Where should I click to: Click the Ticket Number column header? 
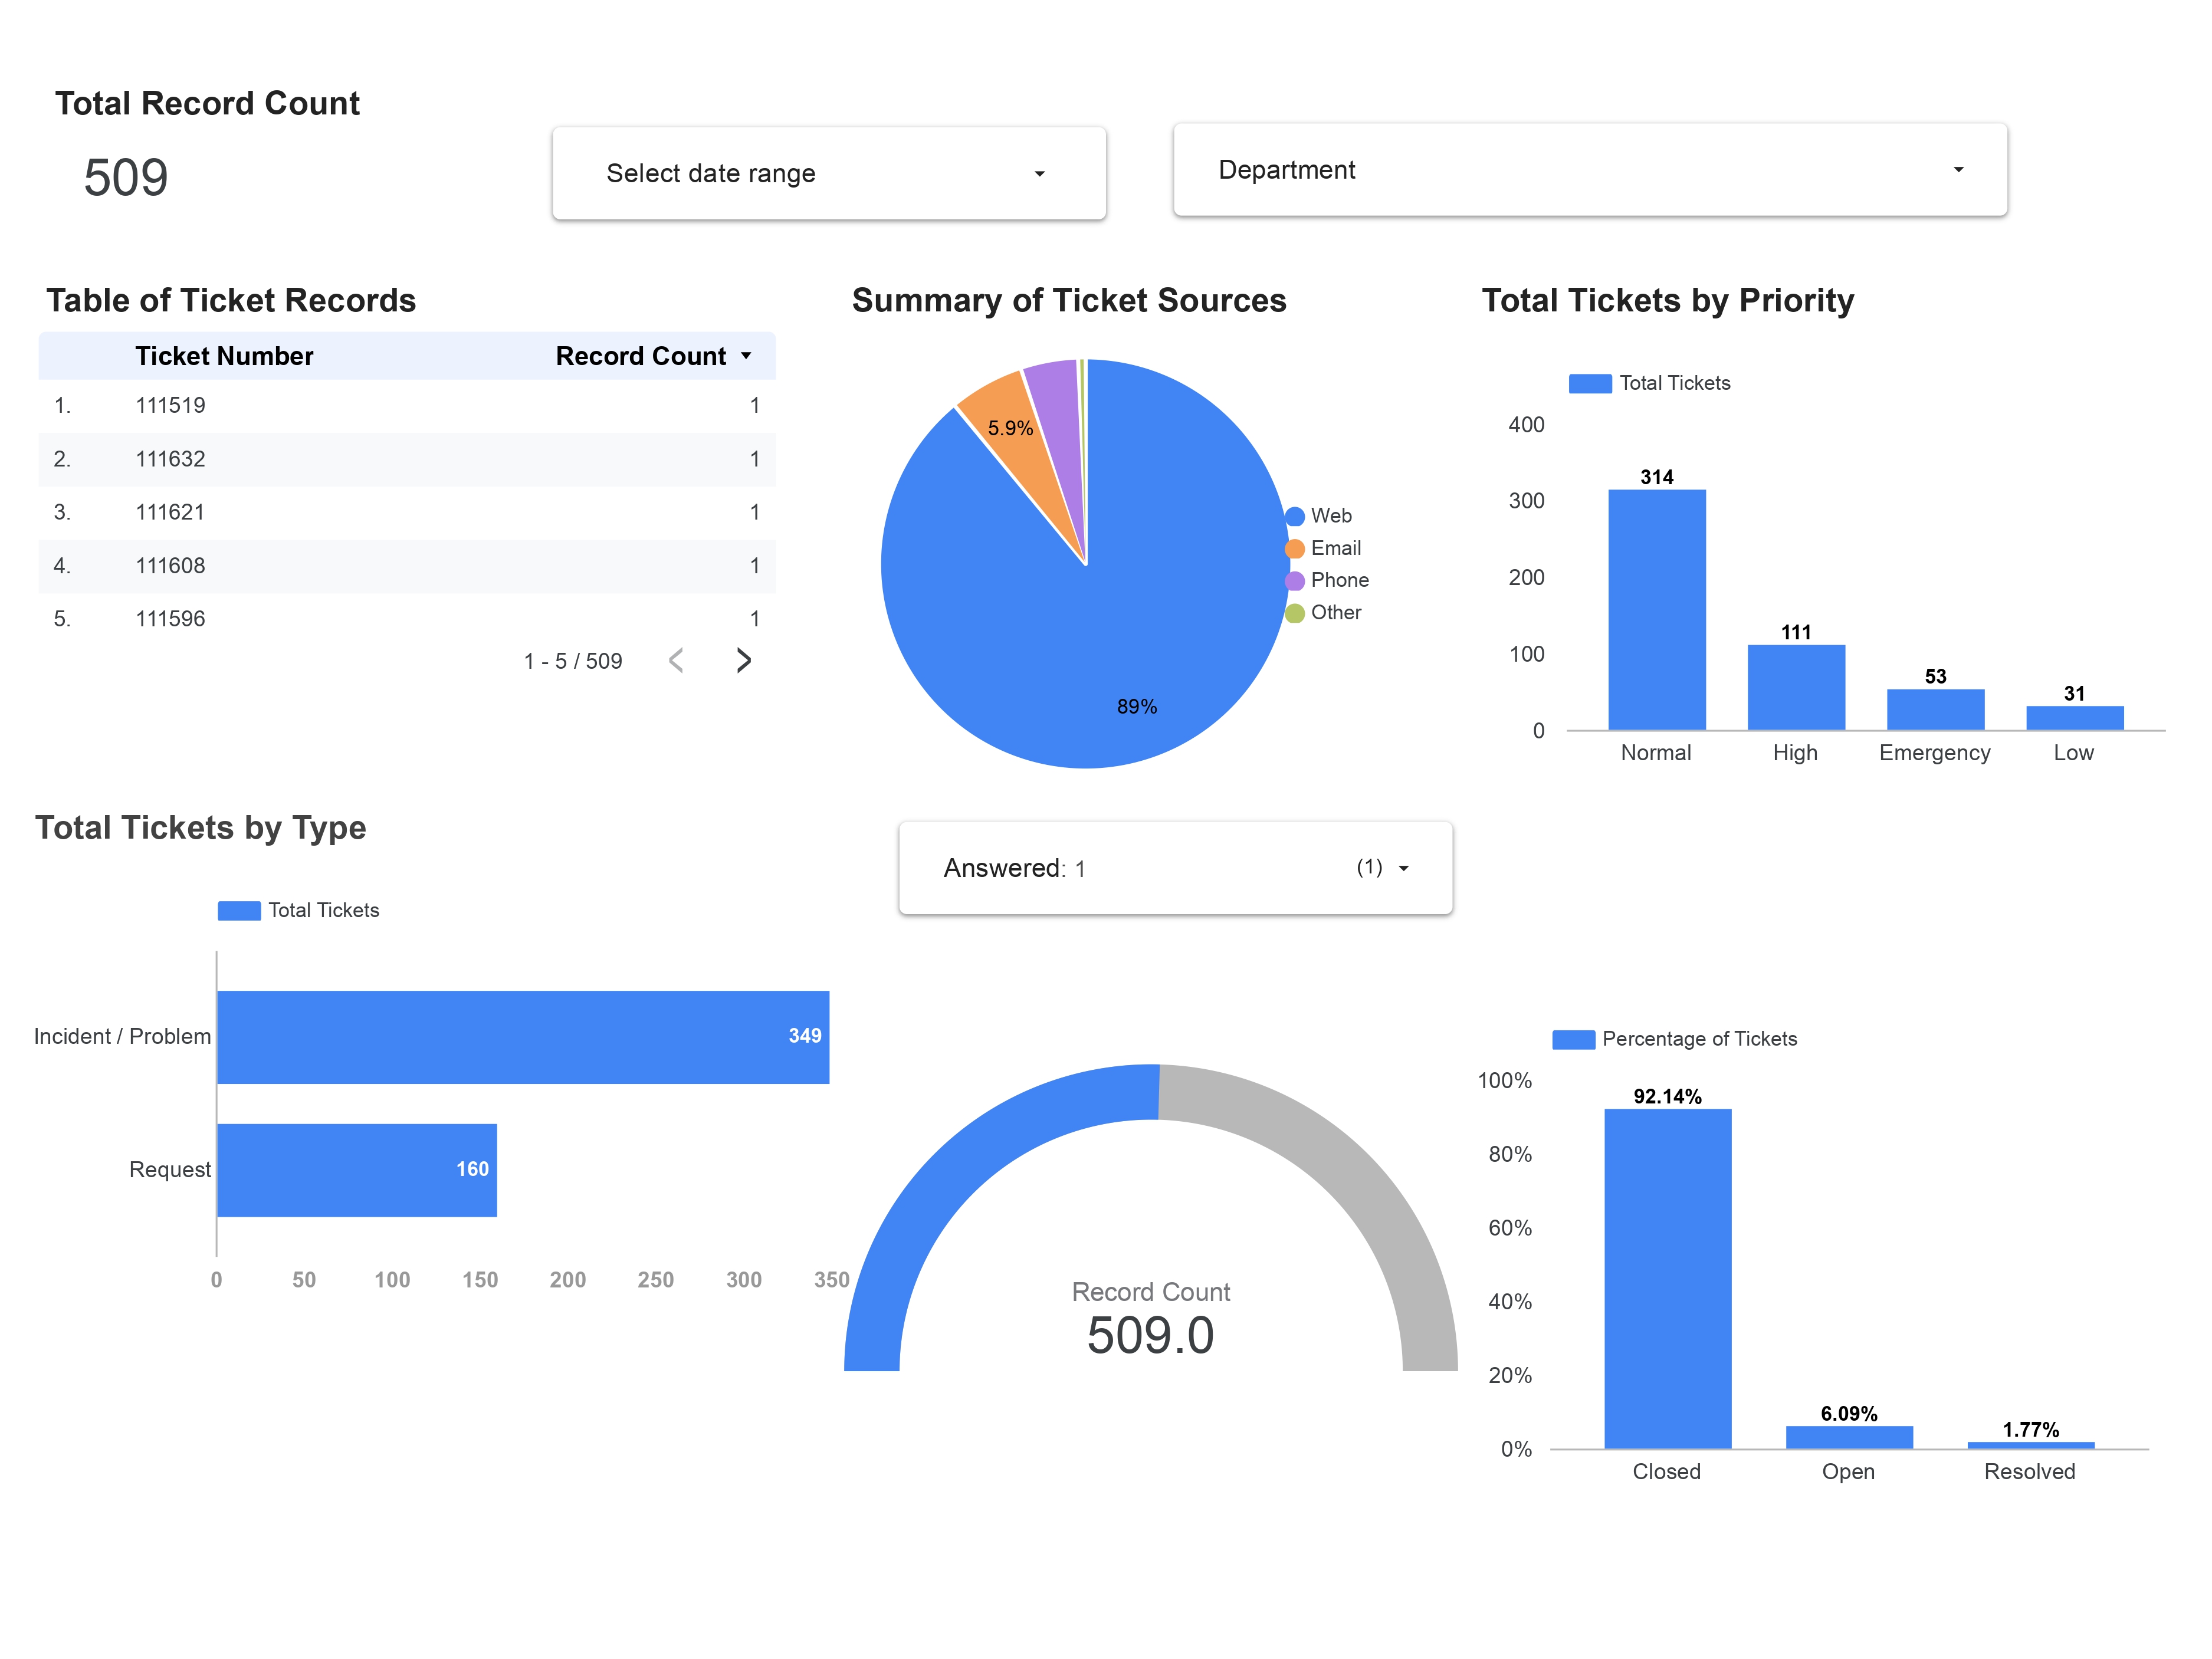point(223,355)
